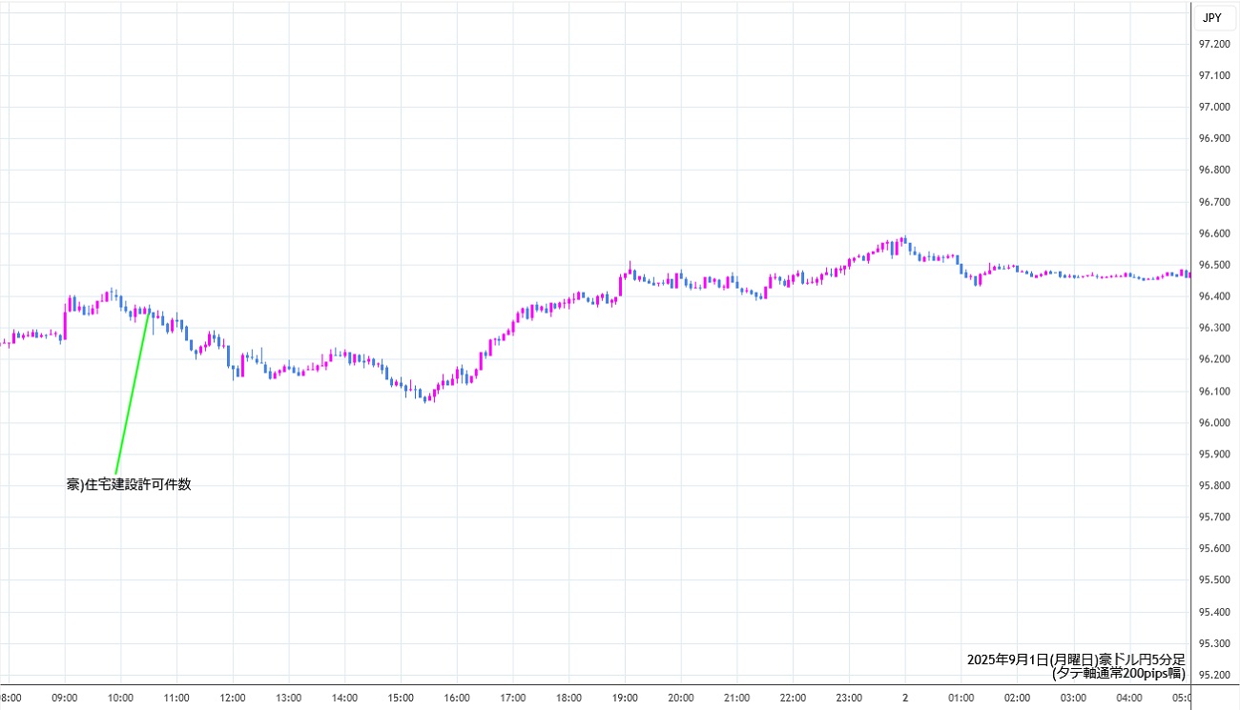Select the 95.300 price axis label

click(x=1213, y=643)
